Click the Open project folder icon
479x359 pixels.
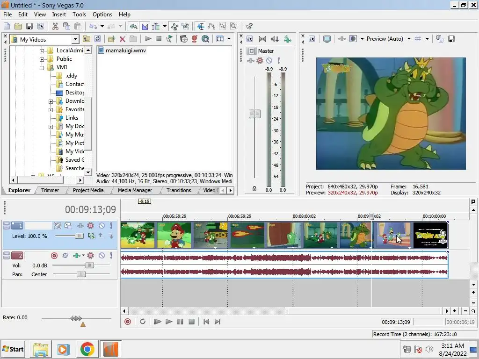click(x=18, y=26)
